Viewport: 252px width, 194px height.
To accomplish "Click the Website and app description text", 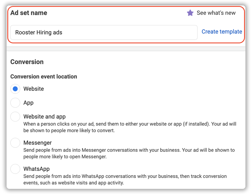I will (130, 127).
